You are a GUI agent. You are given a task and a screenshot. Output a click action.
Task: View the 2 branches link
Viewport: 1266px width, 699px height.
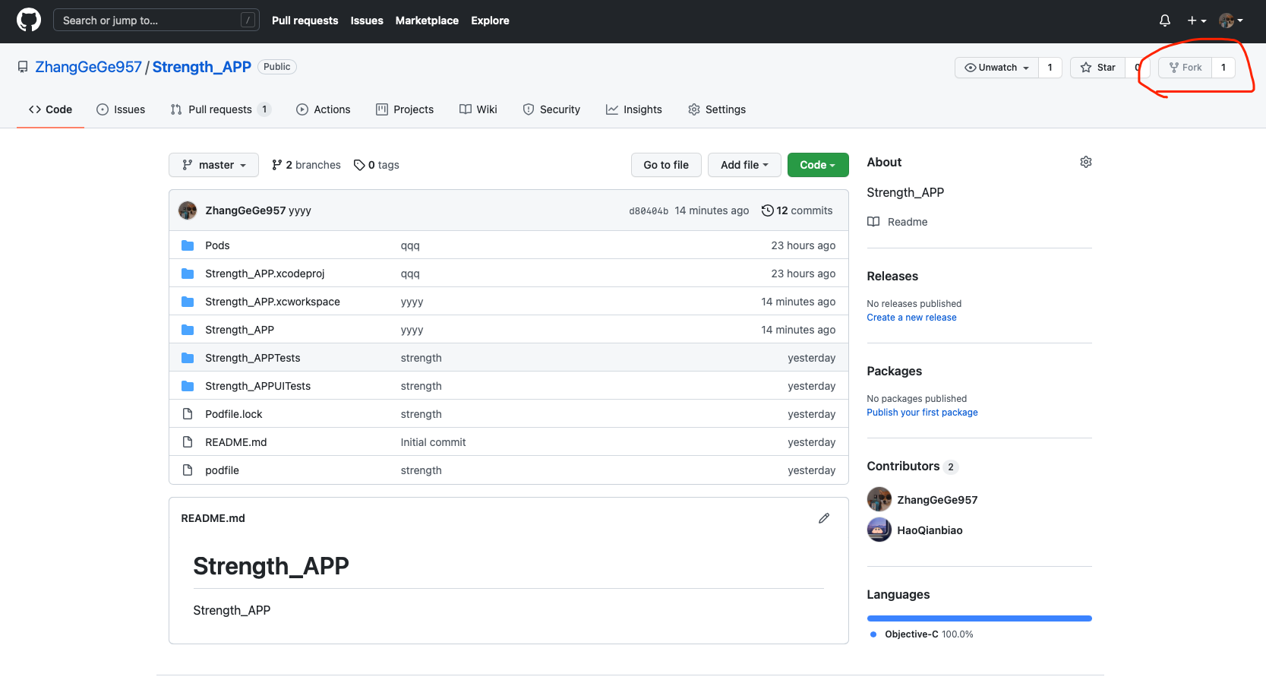click(x=306, y=165)
